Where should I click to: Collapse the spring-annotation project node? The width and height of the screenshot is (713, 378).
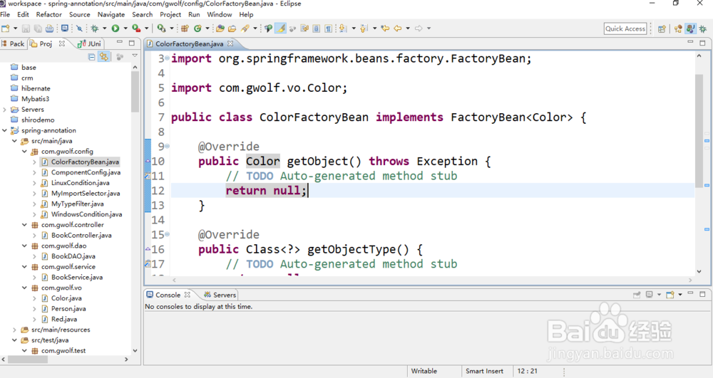(4, 130)
